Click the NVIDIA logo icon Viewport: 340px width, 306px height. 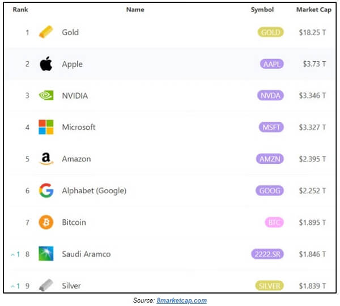pyautogui.click(x=46, y=95)
